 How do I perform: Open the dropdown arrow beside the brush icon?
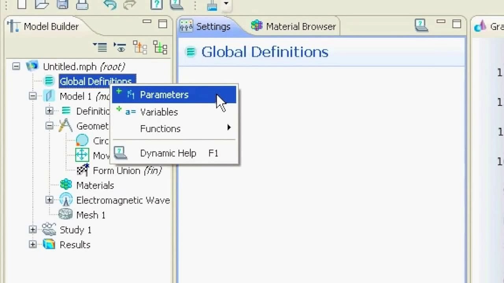226,4
